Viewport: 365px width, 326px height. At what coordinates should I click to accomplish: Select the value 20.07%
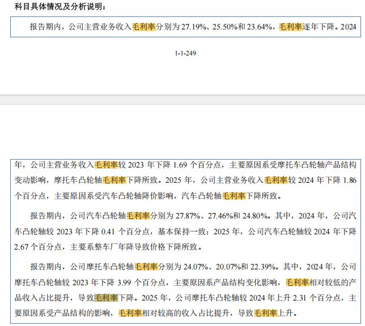click(228, 267)
